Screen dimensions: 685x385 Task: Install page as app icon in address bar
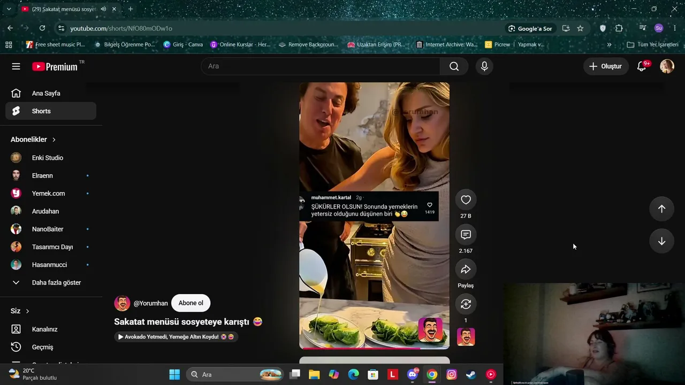pyautogui.click(x=566, y=28)
